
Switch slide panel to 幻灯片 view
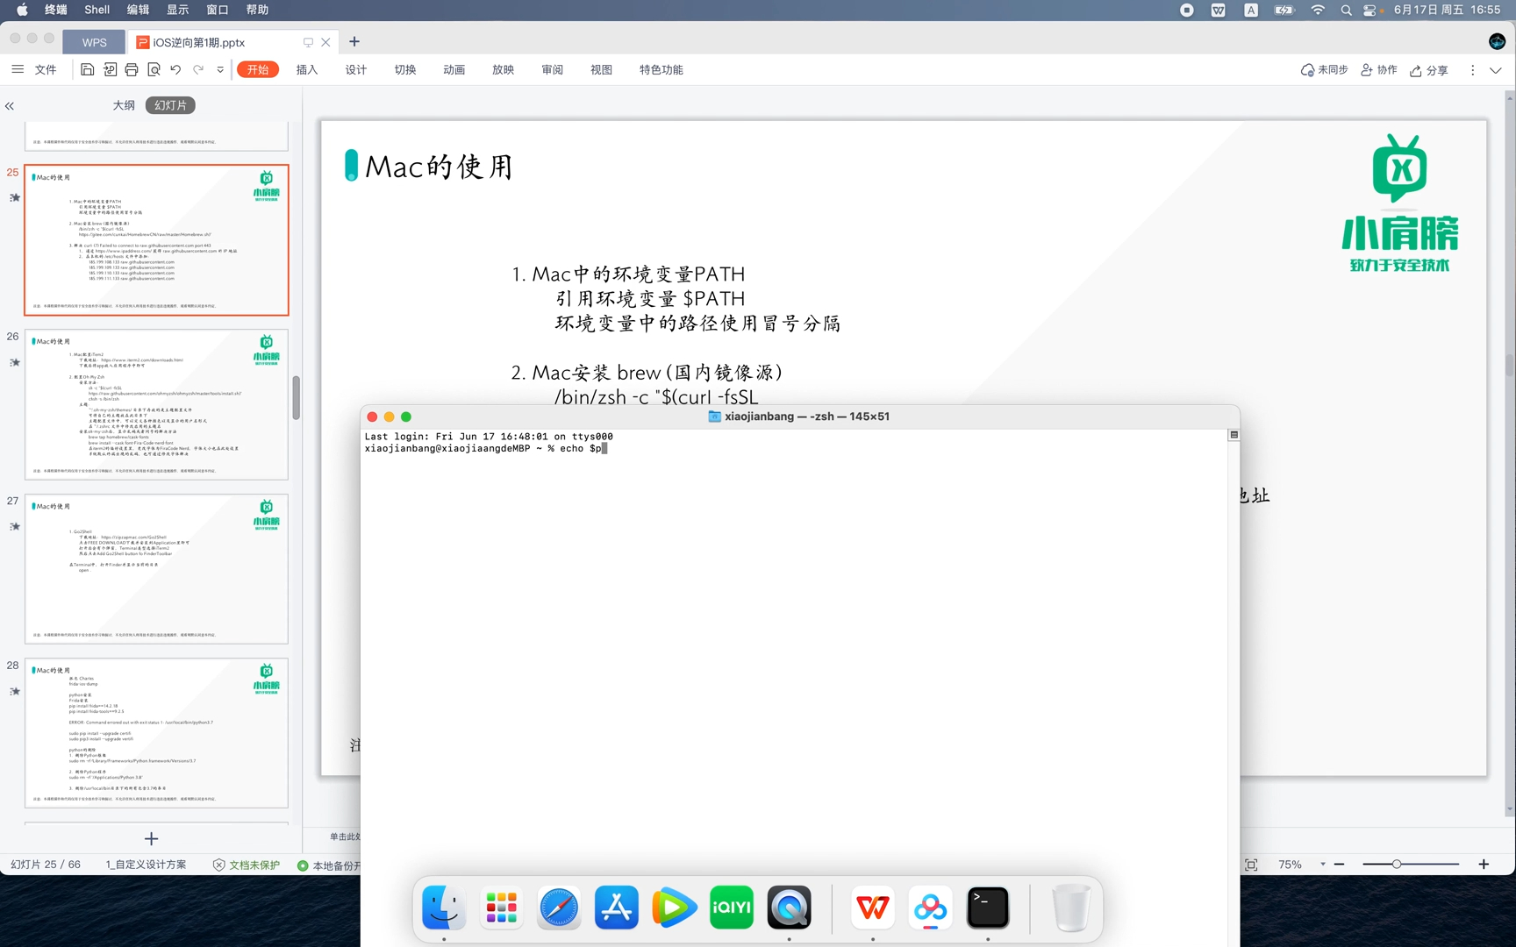pyautogui.click(x=170, y=105)
